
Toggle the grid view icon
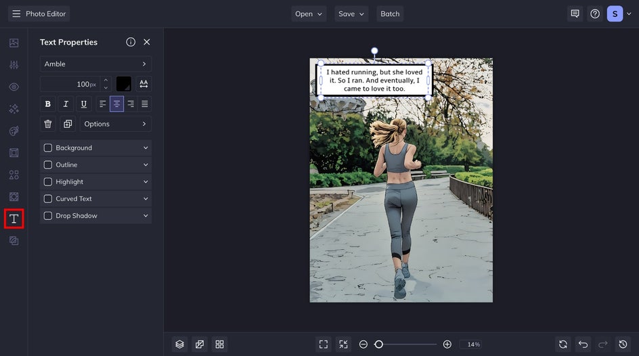(219, 344)
